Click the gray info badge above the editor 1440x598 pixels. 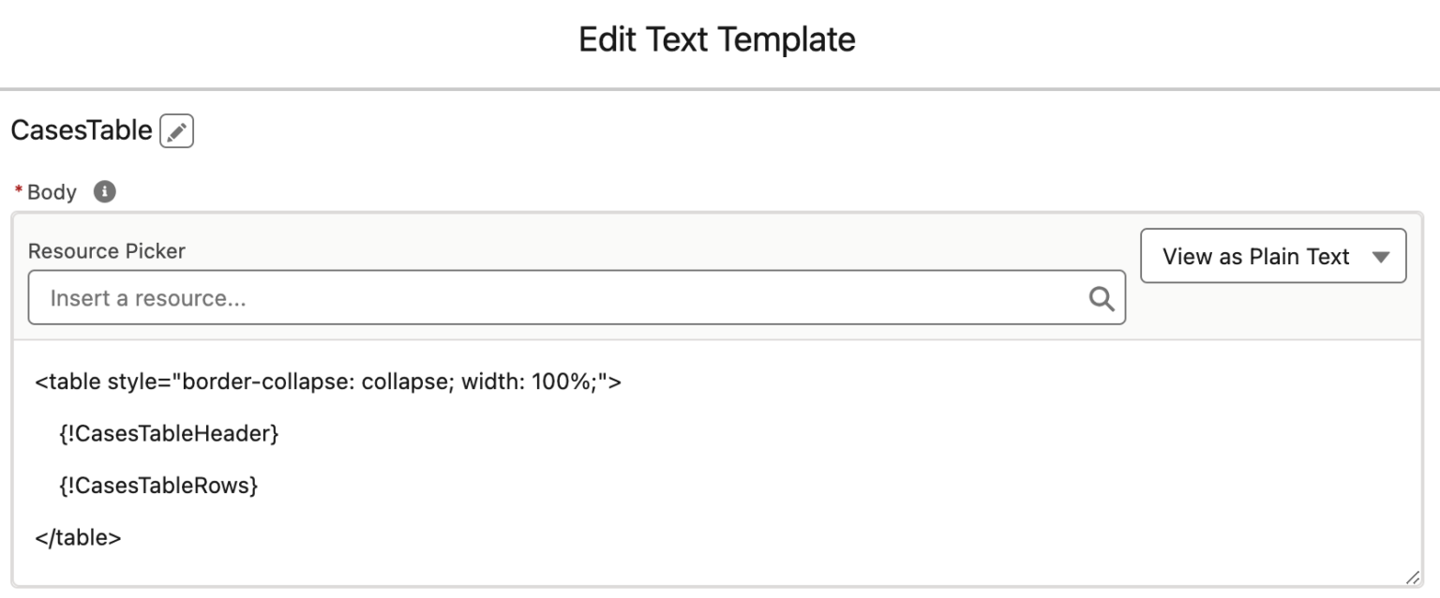[105, 191]
